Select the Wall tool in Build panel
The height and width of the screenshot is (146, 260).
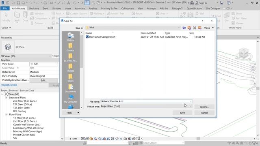[x=17, y=17]
